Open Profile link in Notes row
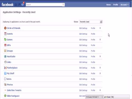The width and height of the screenshot is (132, 99). coord(93,79)
